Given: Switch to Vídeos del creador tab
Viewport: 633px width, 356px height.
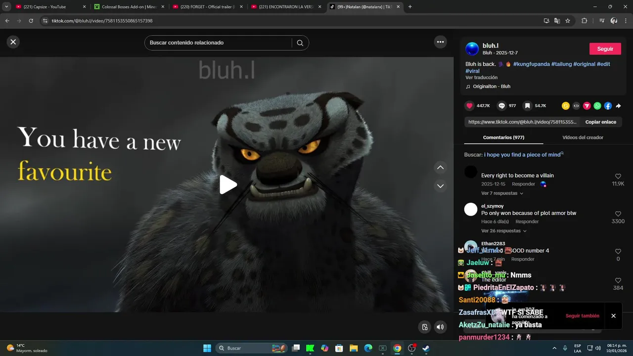Looking at the screenshot, I should click(583, 137).
